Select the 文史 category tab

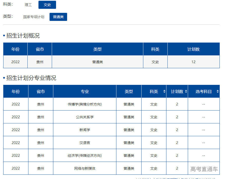click(47, 5)
